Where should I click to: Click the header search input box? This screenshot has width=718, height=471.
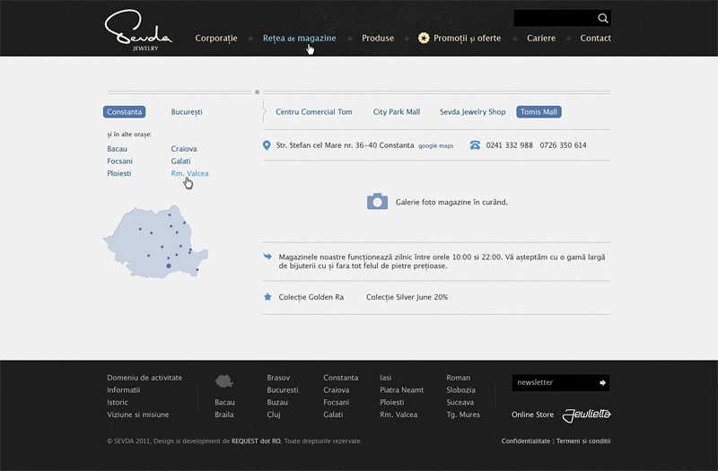pos(554,18)
